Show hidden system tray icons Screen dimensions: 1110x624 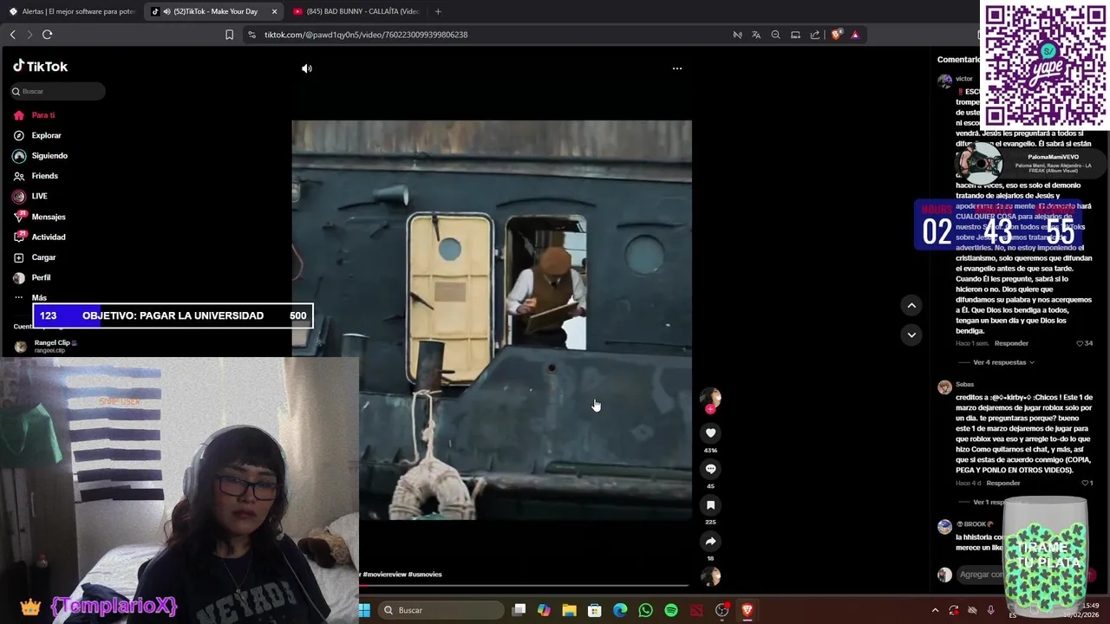(x=935, y=610)
